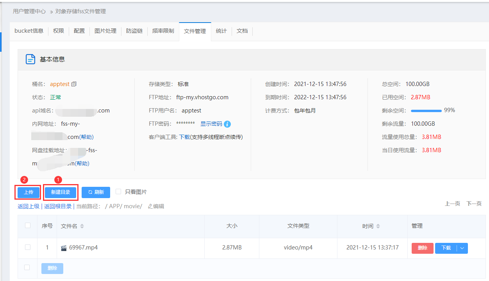Viewport: 489px width, 281px height.
Task: Click the video clapper icon beside 69967.mp4
Action: pyautogui.click(x=64, y=248)
